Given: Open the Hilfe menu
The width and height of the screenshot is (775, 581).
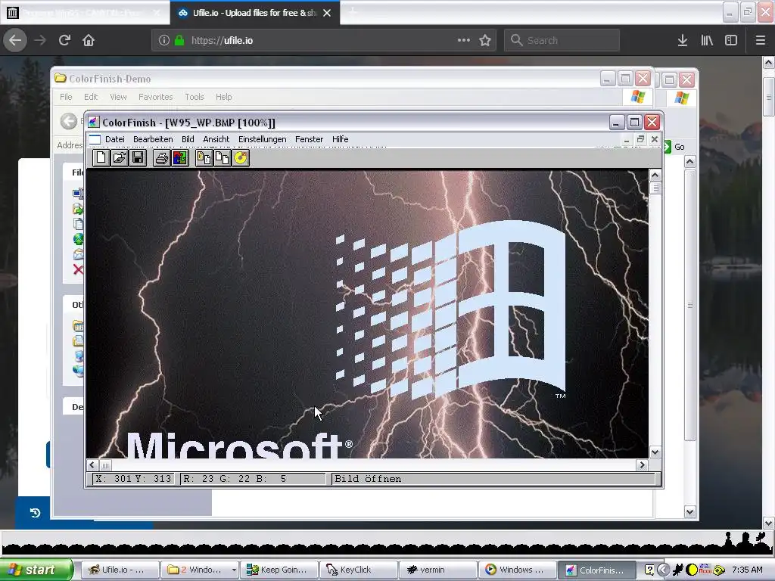Looking at the screenshot, I should click(340, 139).
